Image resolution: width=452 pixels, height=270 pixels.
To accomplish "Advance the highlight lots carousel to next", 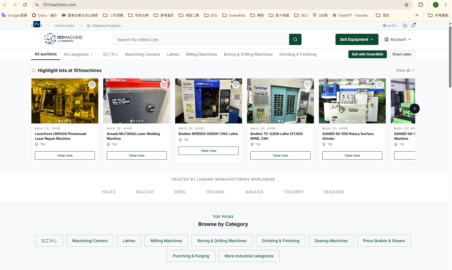I will [x=415, y=109].
